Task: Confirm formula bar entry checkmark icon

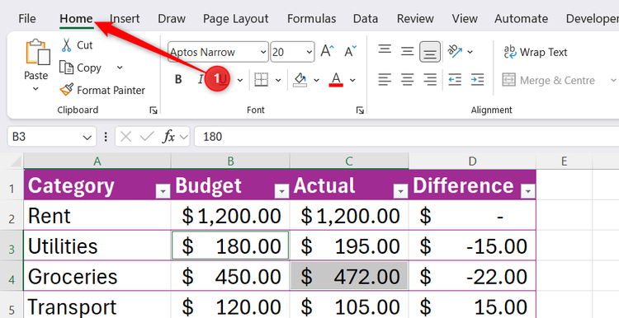Action: (x=147, y=137)
